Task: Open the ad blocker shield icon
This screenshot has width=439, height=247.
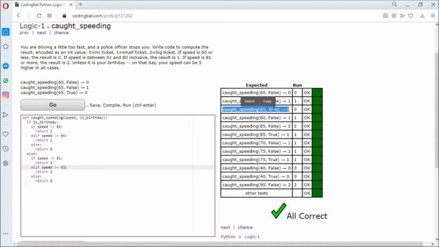Action: coord(394,16)
